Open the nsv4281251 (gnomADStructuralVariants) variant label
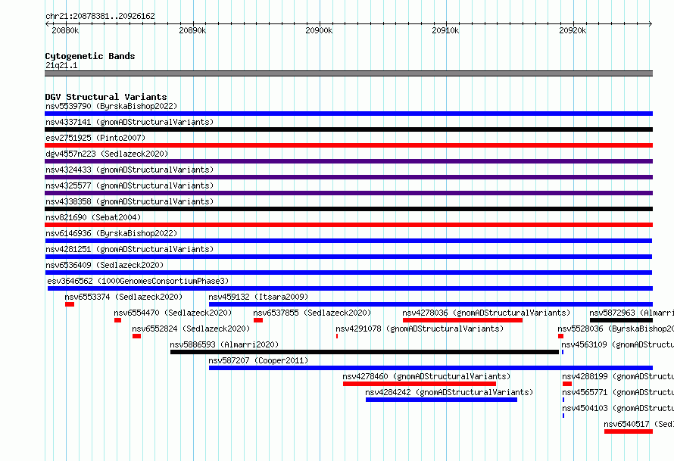 tap(129, 249)
